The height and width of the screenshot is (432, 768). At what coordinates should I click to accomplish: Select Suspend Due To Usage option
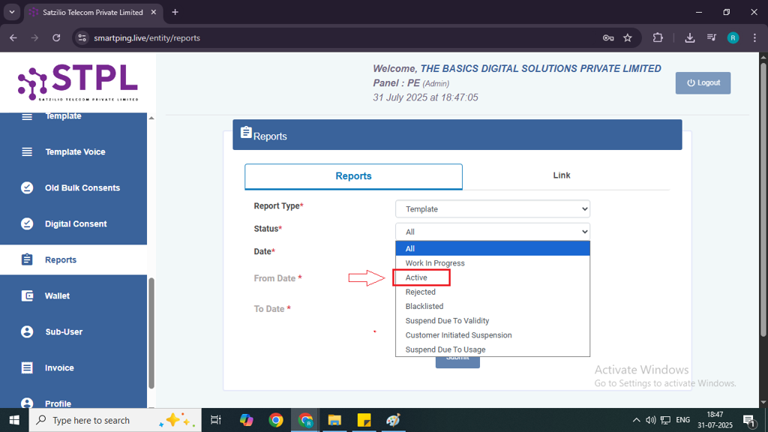pyautogui.click(x=492, y=349)
